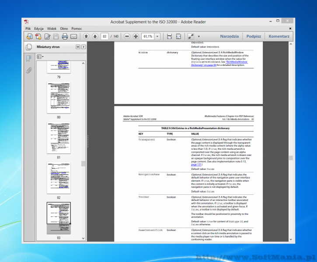Screen dimensions: 317x262
Task: Click the Window key entry
Action: 143,52
